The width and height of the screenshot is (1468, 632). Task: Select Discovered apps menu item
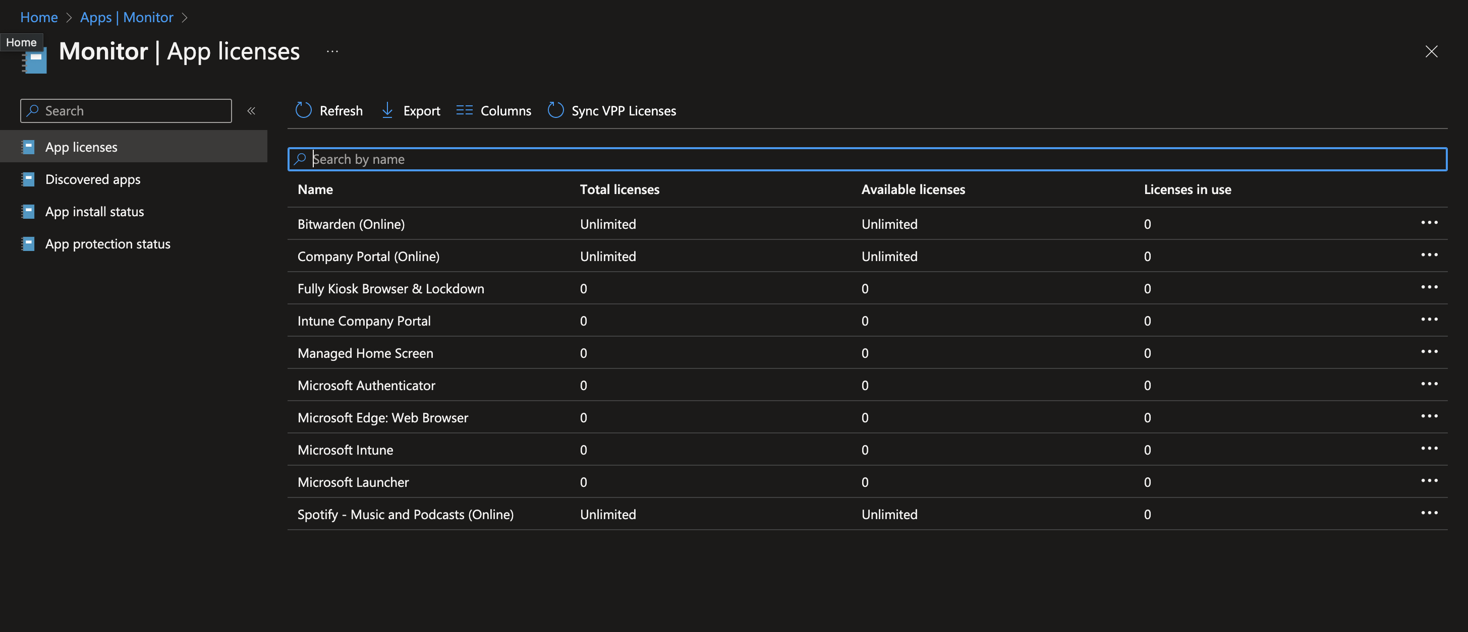93,179
